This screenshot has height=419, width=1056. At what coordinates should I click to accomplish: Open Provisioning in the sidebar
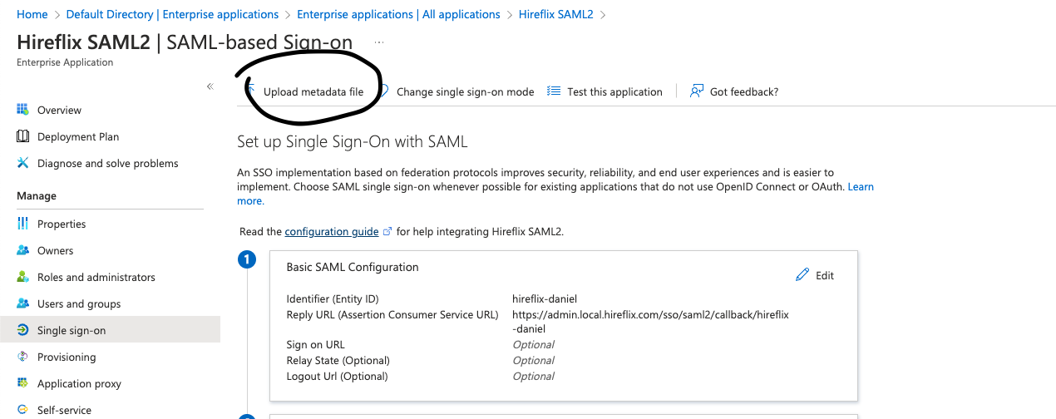67,357
